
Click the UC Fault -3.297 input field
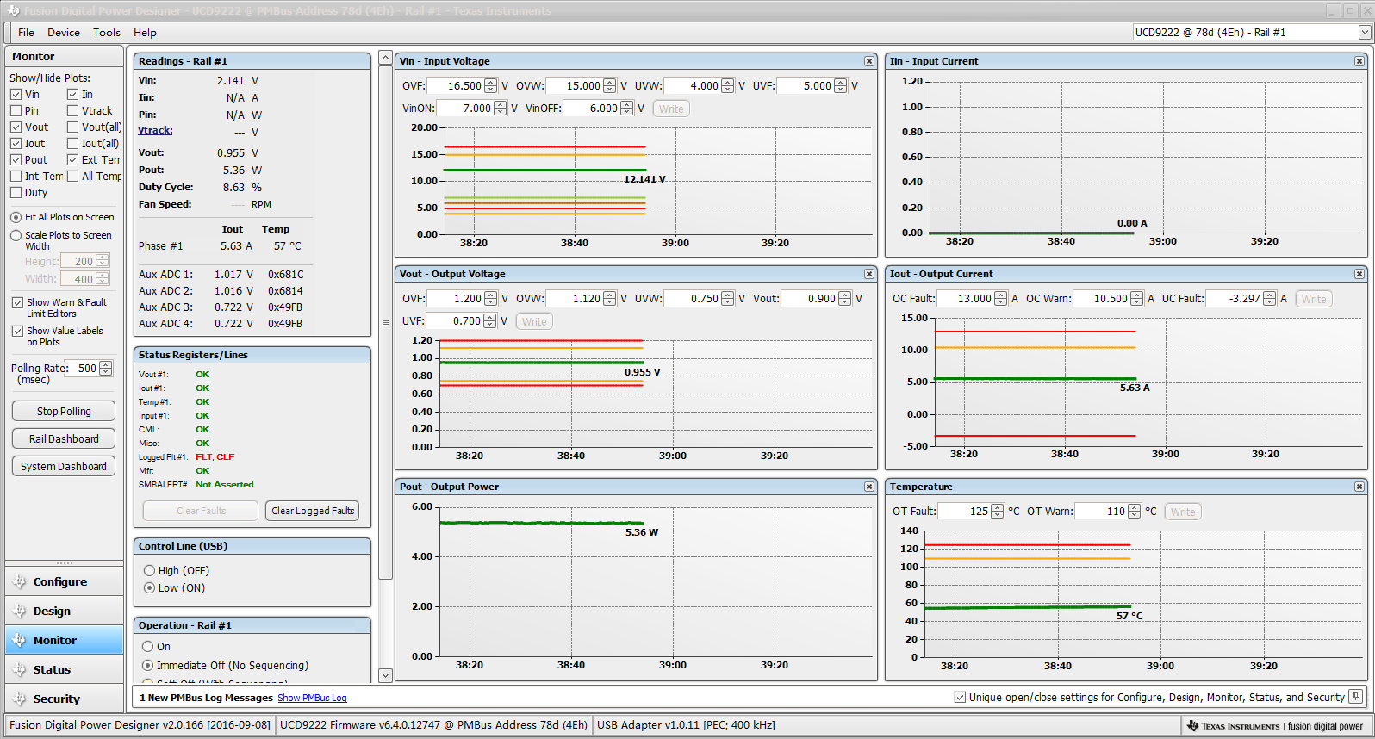(x=1235, y=299)
